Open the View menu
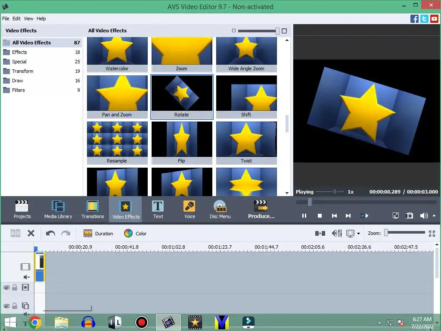 [28, 19]
